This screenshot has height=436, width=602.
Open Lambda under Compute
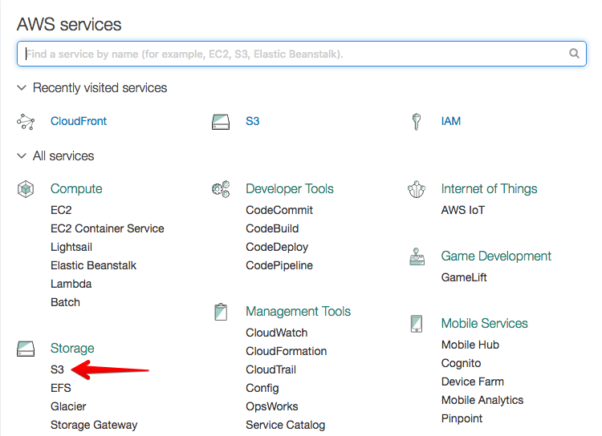(x=71, y=284)
